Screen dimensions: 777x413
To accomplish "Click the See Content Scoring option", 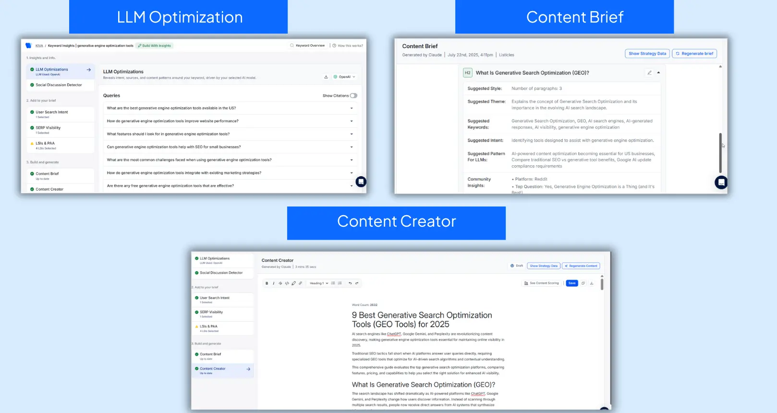I will point(542,283).
